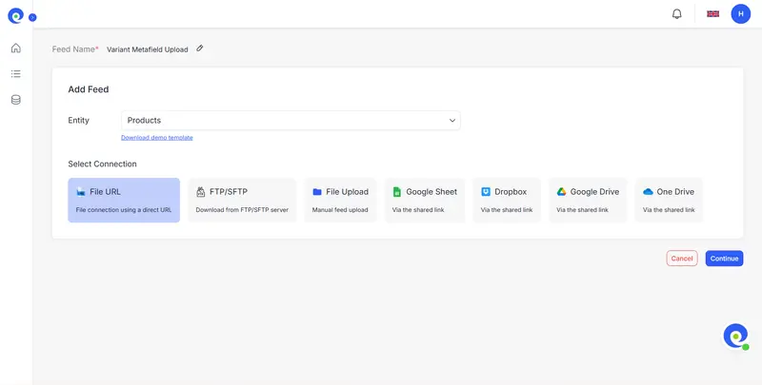Choose the File Upload connection option
Screen dimensions: 762x385
click(x=340, y=200)
